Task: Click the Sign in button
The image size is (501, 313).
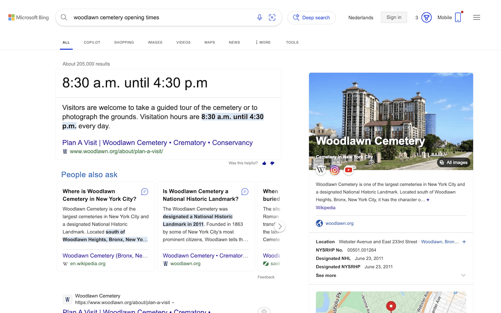Action: pos(394,18)
